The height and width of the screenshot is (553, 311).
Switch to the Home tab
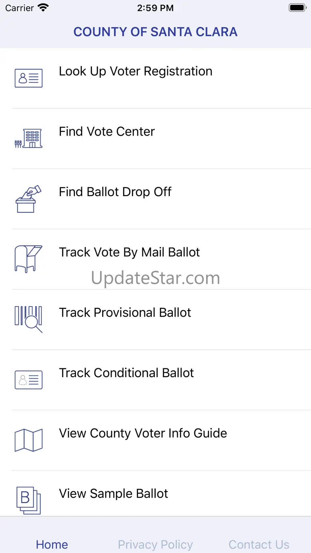(52, 544)
